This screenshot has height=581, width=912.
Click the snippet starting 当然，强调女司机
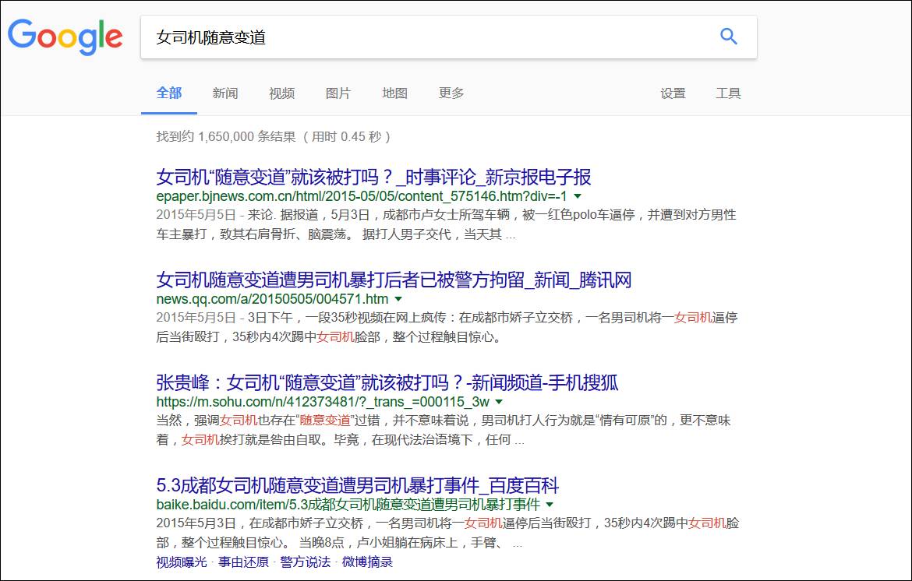coord(444,430)
